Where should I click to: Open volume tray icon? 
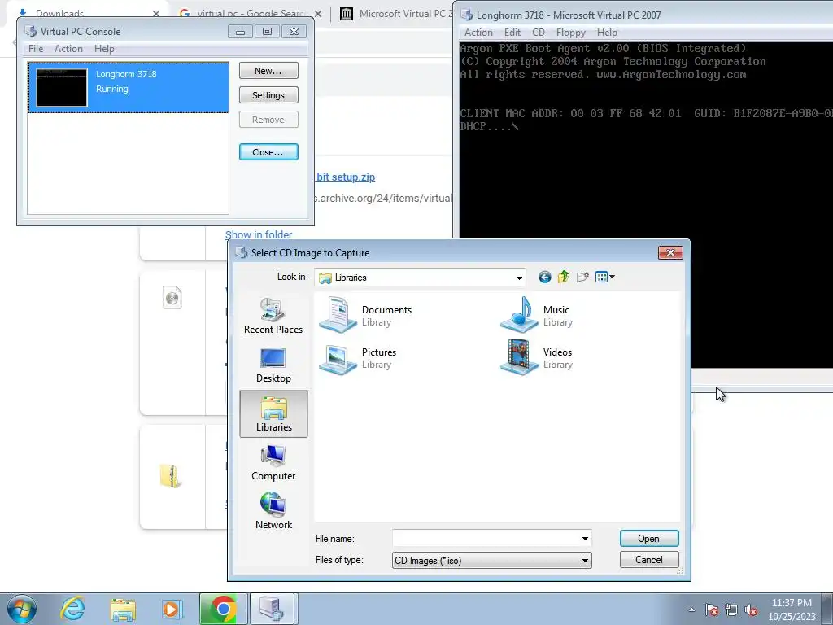point(751,610)
